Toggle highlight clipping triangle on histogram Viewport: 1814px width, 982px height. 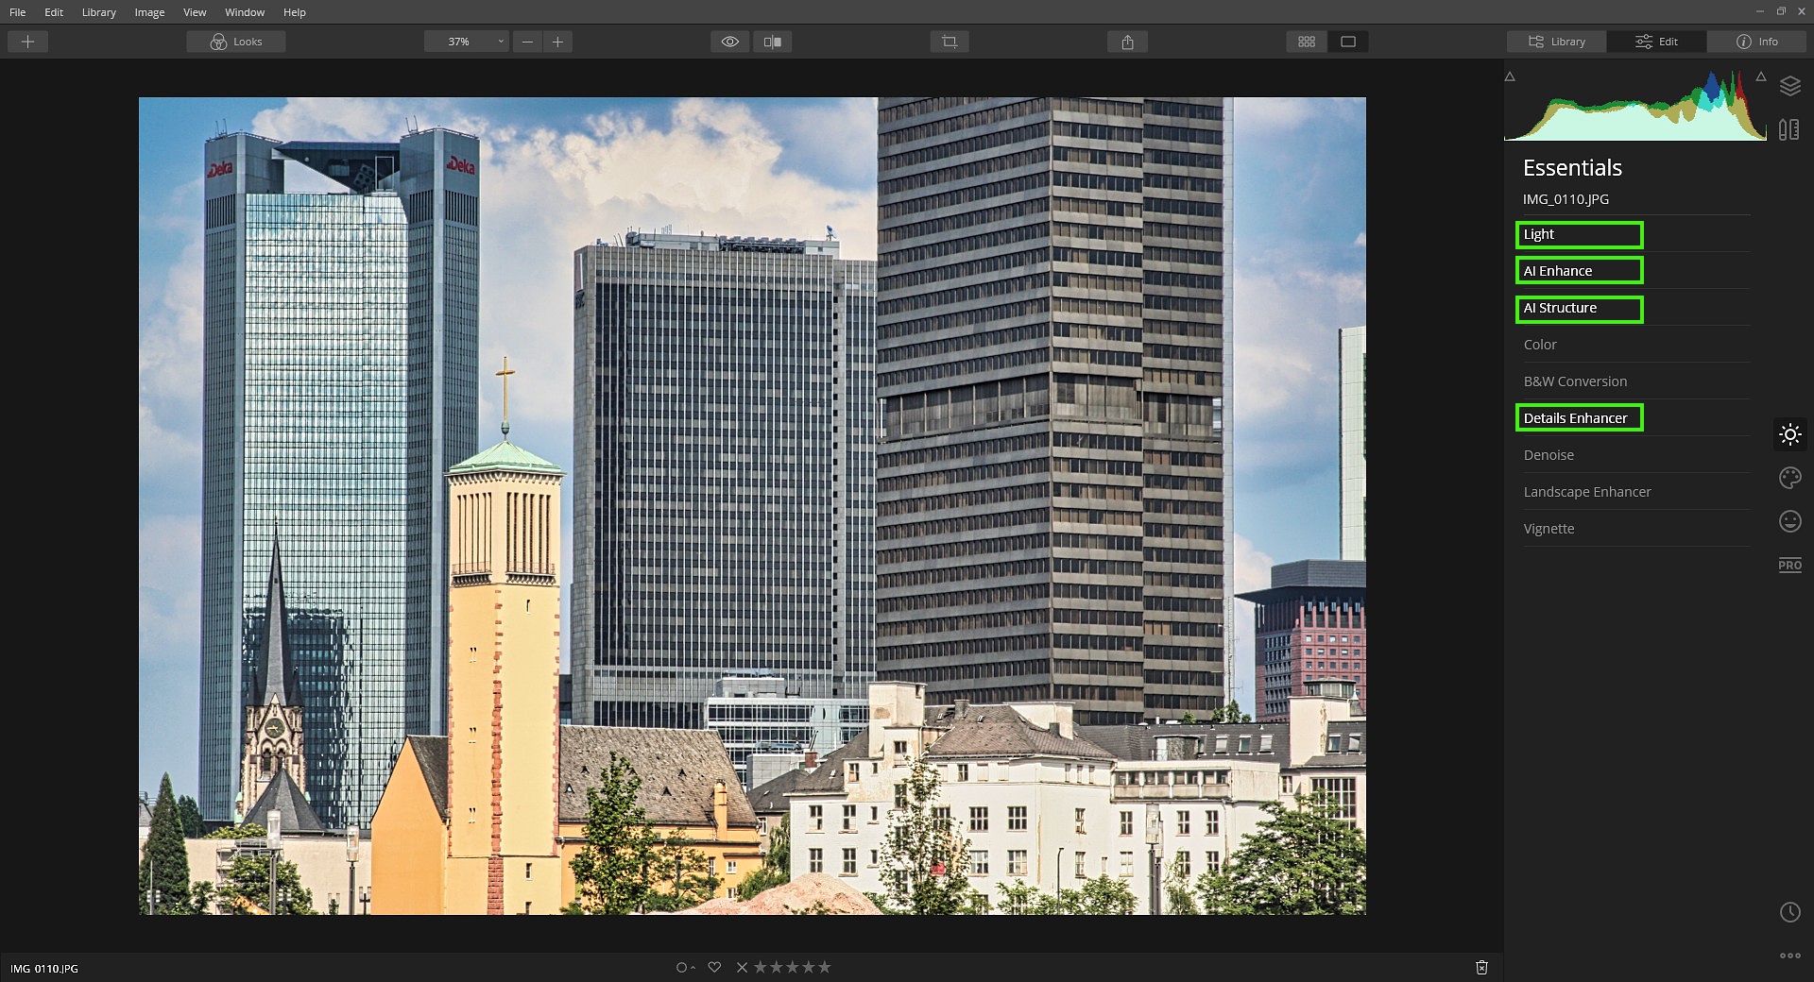point(1761,76)
